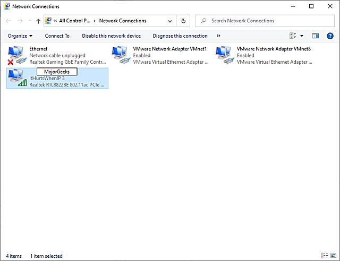
Task: Click ItHurtsWhenIP 3 network name
Action: click(47, 78)
